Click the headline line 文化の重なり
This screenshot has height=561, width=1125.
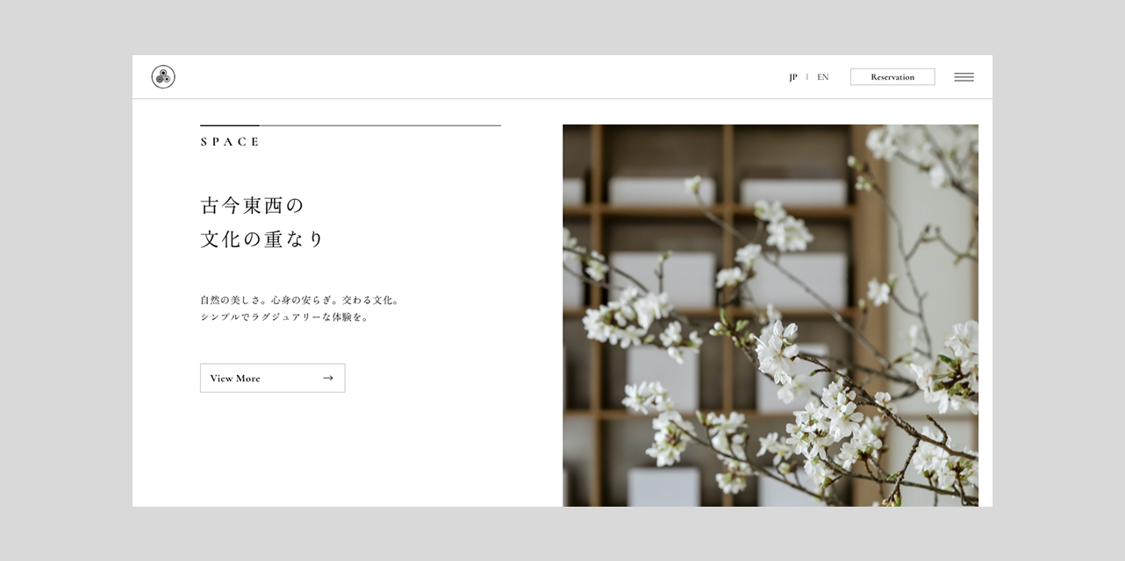(262, 239)
